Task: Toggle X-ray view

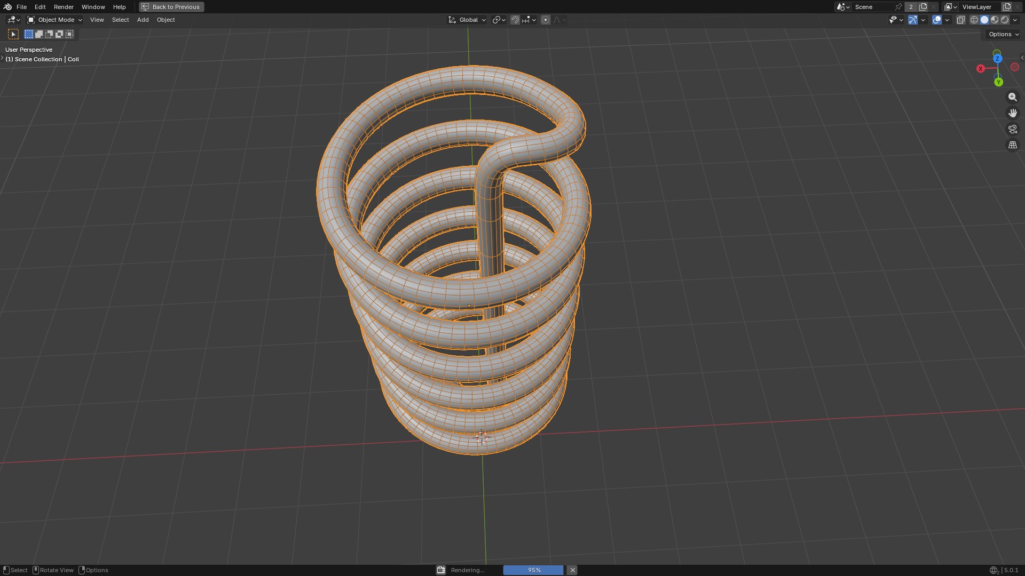Action: click(960, 20)
